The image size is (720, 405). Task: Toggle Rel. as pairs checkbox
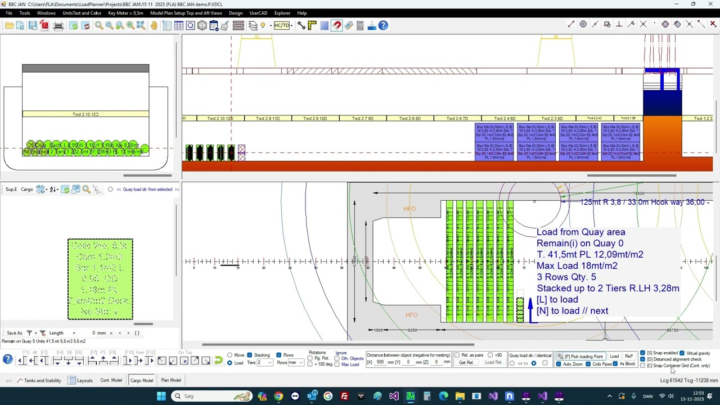[457, 355]
